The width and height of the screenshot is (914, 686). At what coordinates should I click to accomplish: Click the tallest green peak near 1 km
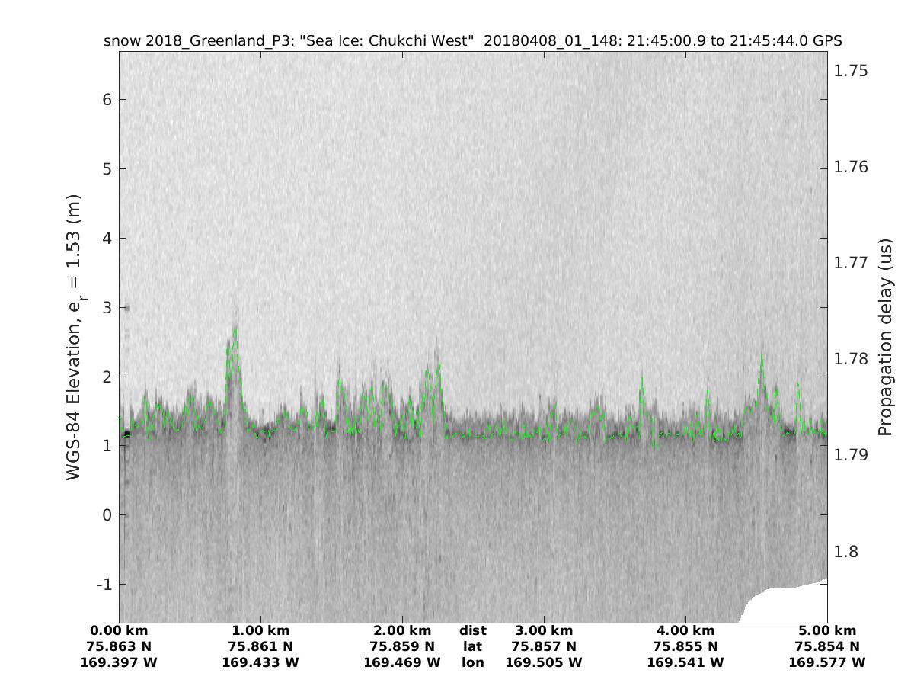(235, 329)
